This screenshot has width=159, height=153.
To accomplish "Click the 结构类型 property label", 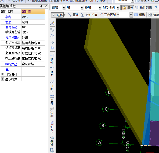I will coord(11,64).
